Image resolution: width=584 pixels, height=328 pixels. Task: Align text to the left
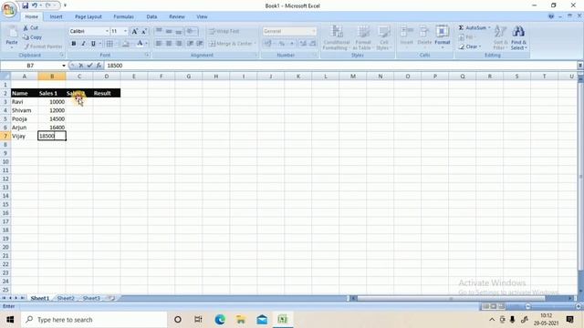(159, 44)
